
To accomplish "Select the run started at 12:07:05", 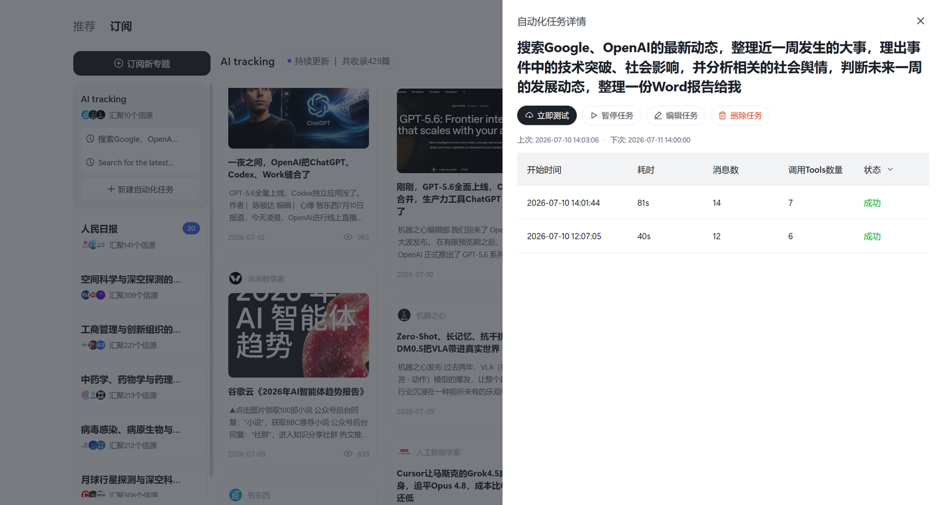I will [723, 236].
